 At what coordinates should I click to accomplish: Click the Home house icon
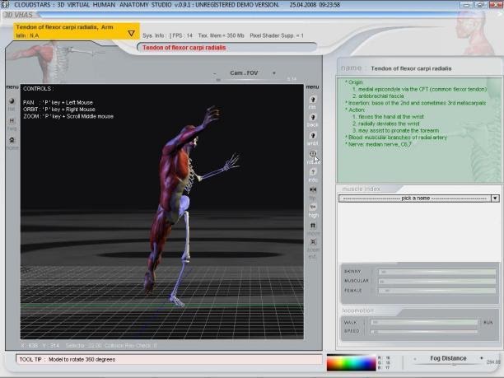12,140
